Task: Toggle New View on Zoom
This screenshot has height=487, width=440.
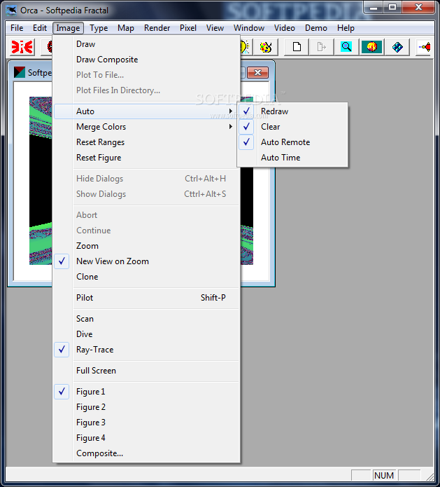Action: 146,261
